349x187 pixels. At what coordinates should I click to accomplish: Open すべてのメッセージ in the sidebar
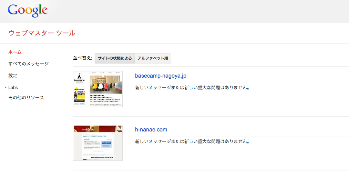click(x=29, y=64)
